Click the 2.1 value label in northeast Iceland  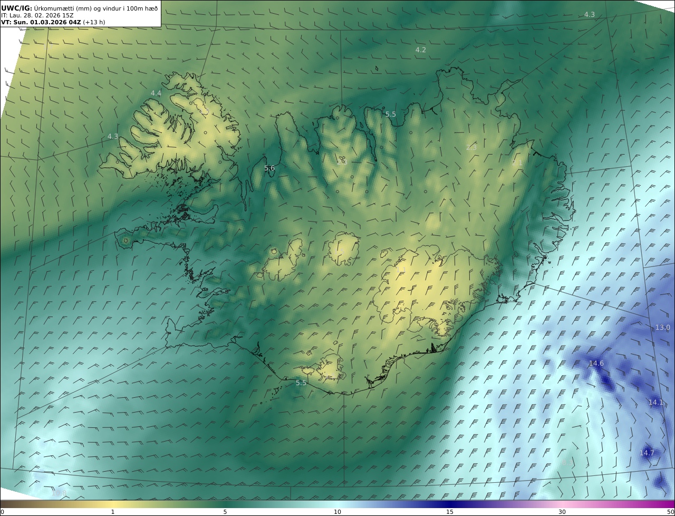pyautogui.click(x=517, y=163)
